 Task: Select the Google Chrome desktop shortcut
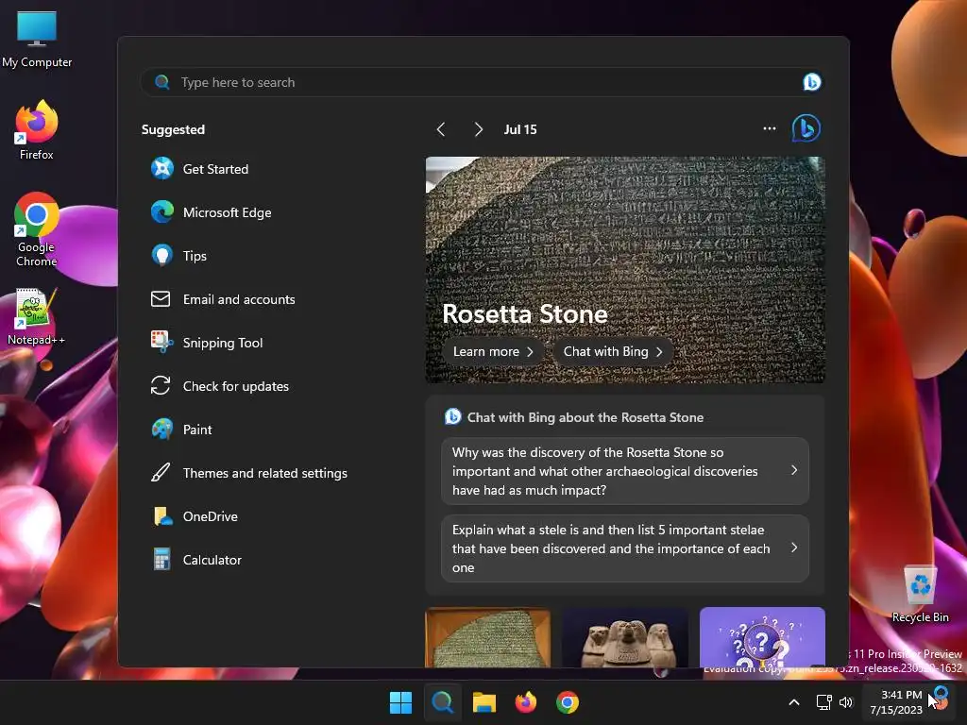pos(37,229)
